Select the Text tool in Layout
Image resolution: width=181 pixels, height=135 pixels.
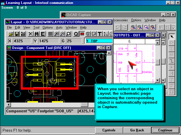(100, 34)
